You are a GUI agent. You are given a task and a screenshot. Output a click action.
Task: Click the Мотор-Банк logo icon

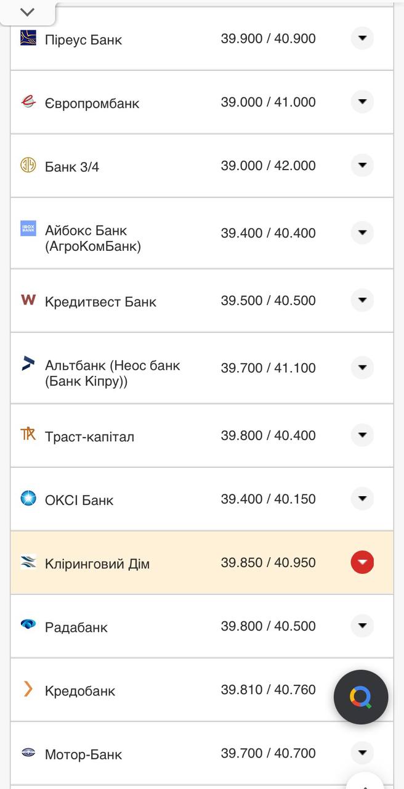(x=27, y=753)
